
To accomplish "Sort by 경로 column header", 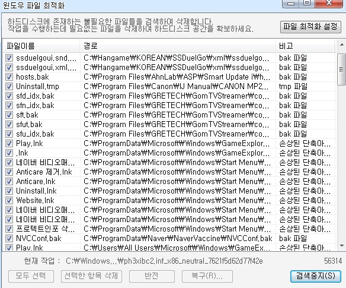I will (x=178, y=46).
